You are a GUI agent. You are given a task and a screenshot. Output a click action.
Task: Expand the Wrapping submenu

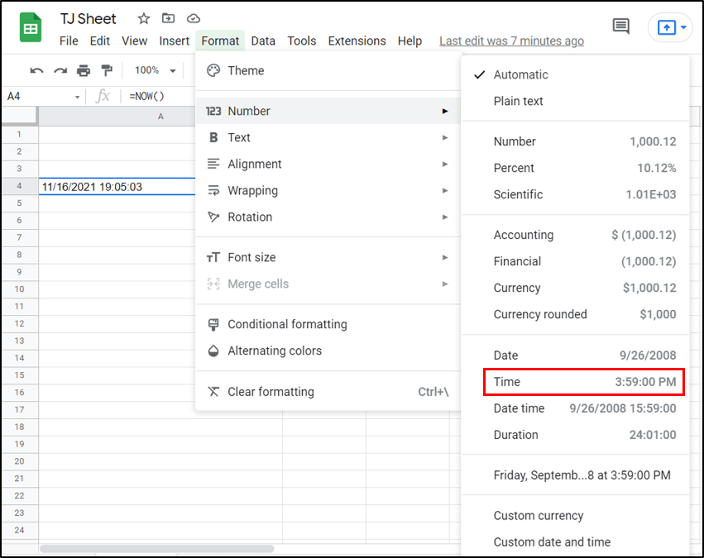point(328,190)
